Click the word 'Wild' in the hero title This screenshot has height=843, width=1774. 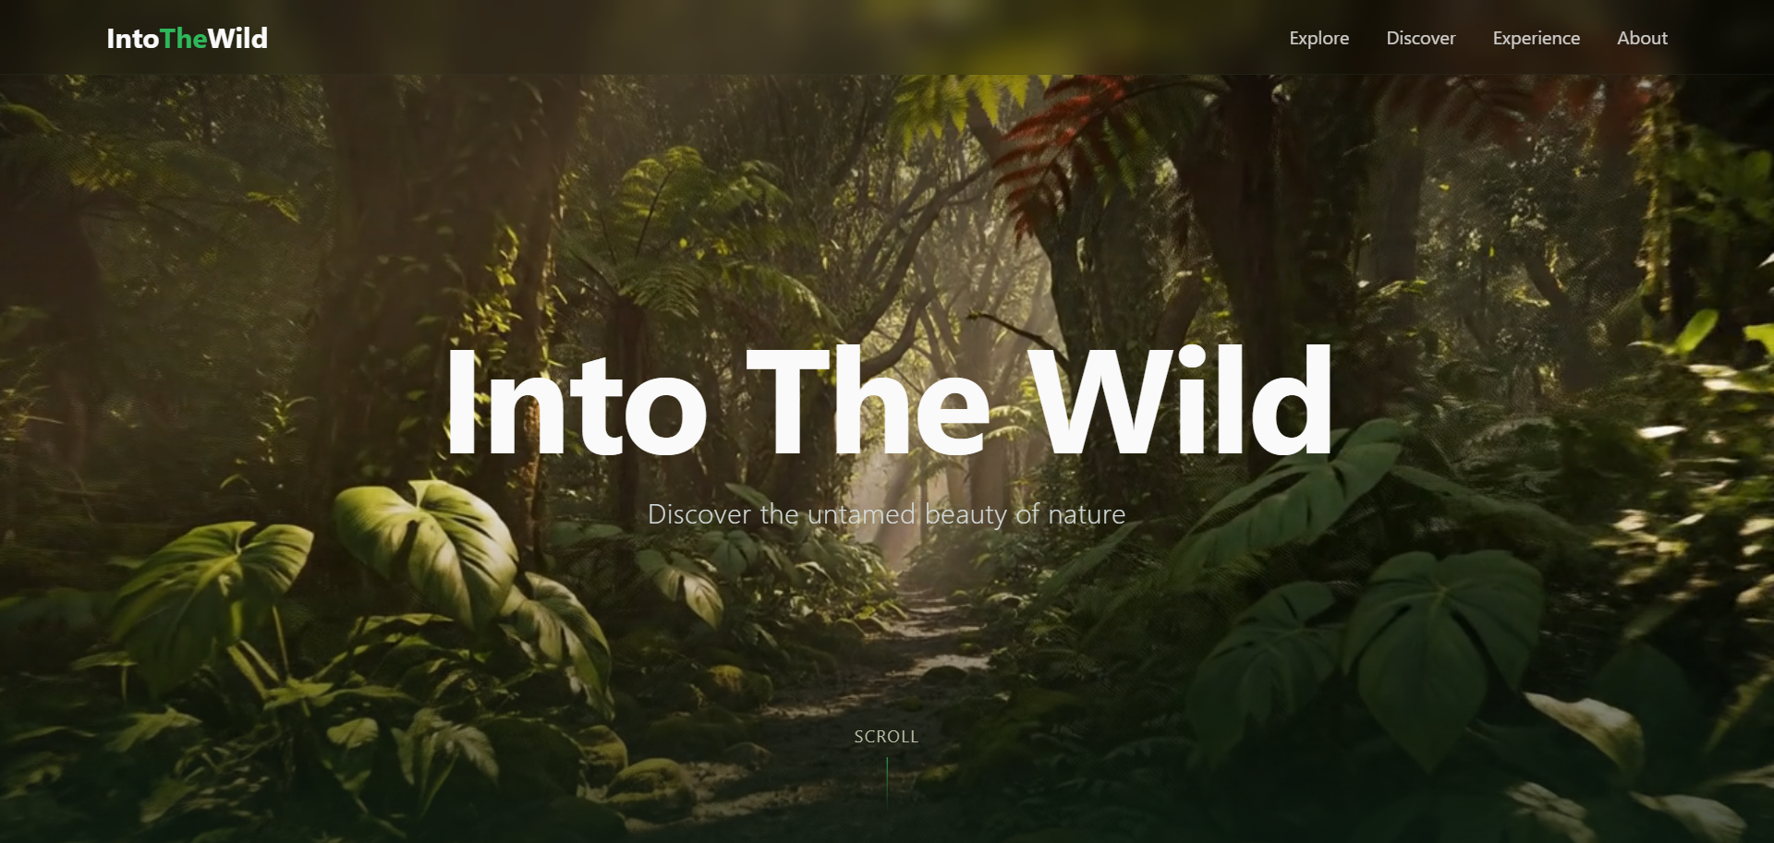(x=1181, y=401)
